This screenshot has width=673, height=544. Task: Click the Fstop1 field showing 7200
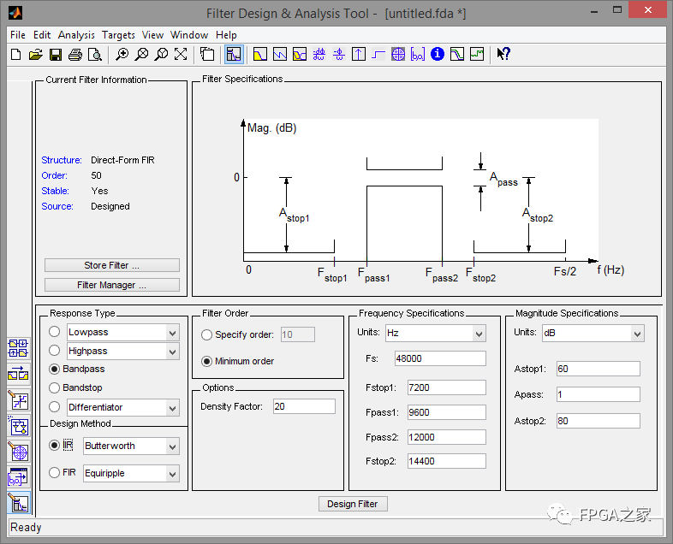tap(447, 387)
